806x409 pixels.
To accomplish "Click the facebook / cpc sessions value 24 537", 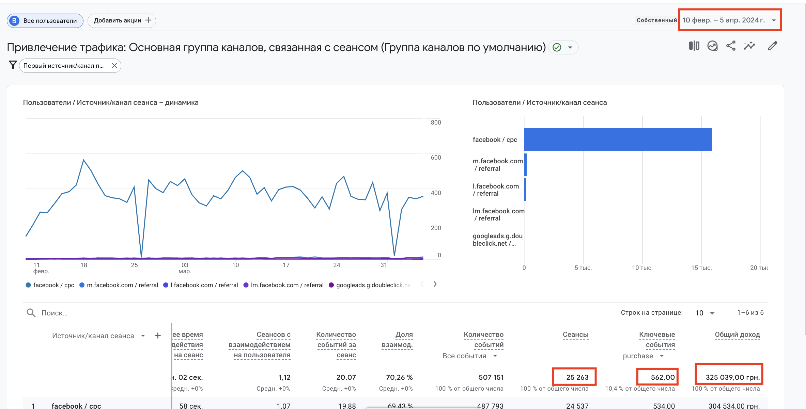I will pos(577,406).
